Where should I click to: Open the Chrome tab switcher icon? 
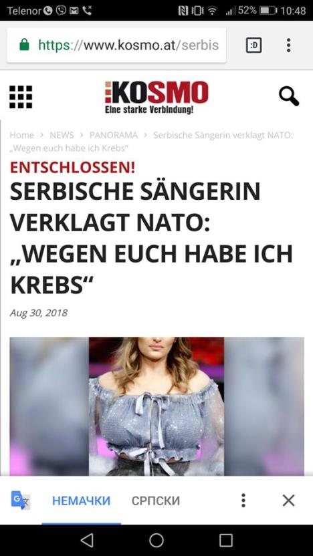tap(253, 45)
